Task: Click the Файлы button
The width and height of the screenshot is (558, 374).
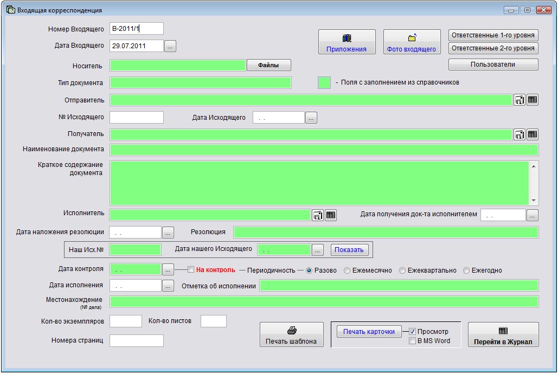Action: click(268, 65)
